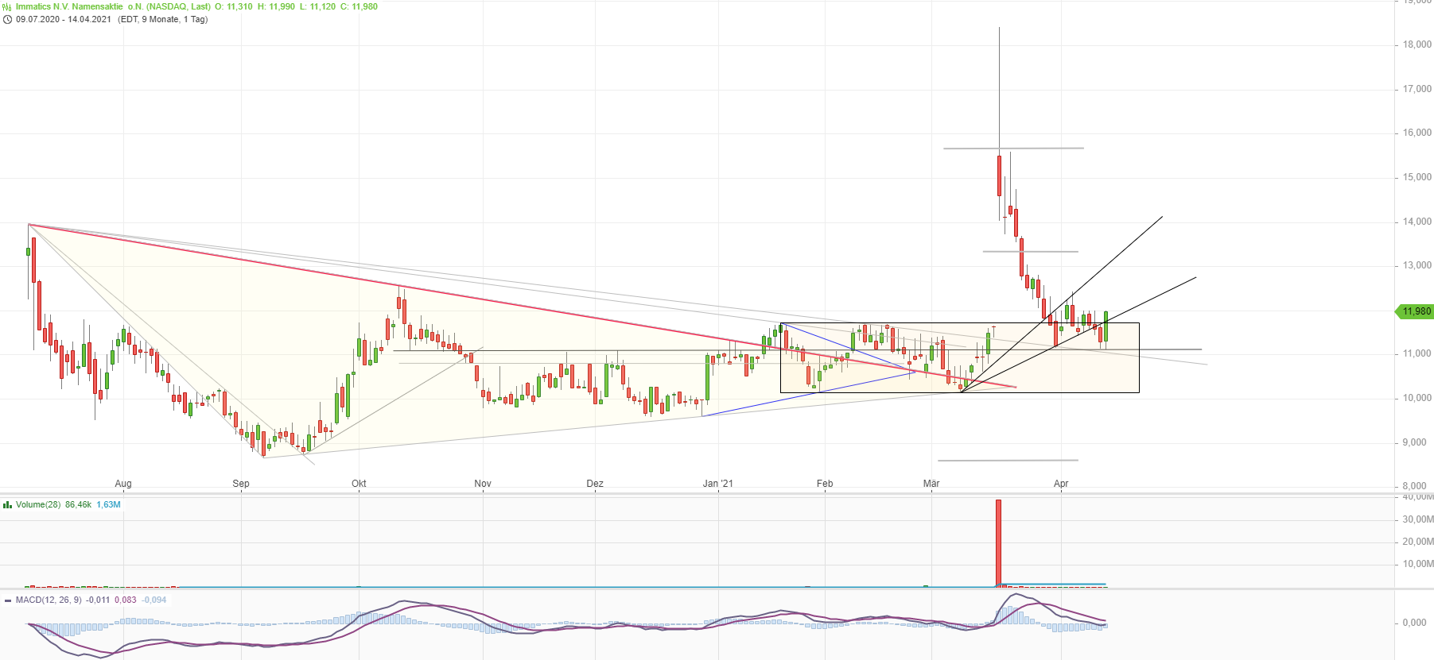This screenshot has width=1434, height=660.
Task: Click the divider between volume and MACD panes
Action: [x=716, y=589]
